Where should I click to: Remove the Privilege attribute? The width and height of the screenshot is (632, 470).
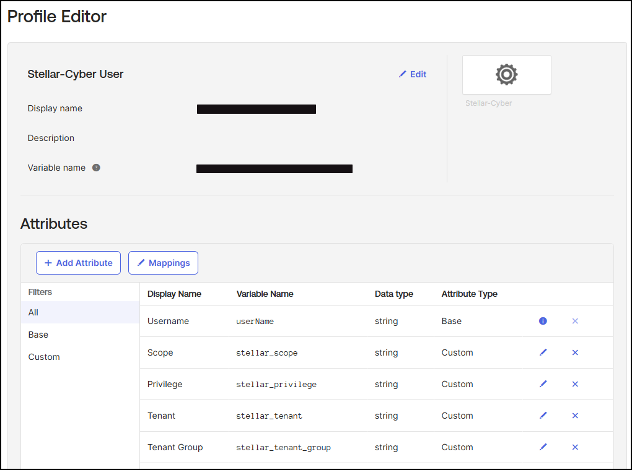pos(575,384)
